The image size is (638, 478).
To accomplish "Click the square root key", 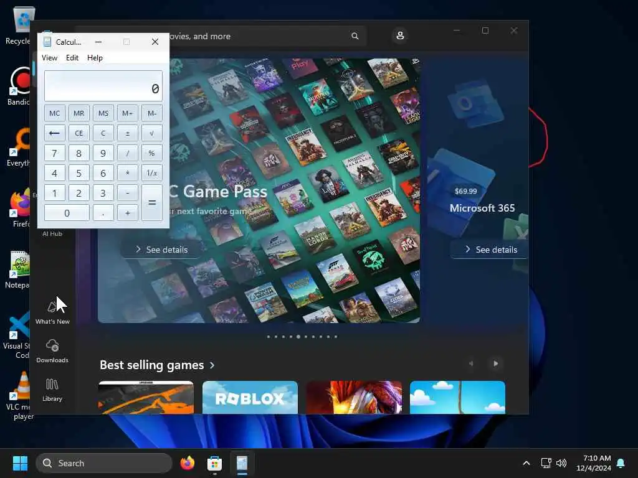I will pyautogui.click(x=152, y=133).
